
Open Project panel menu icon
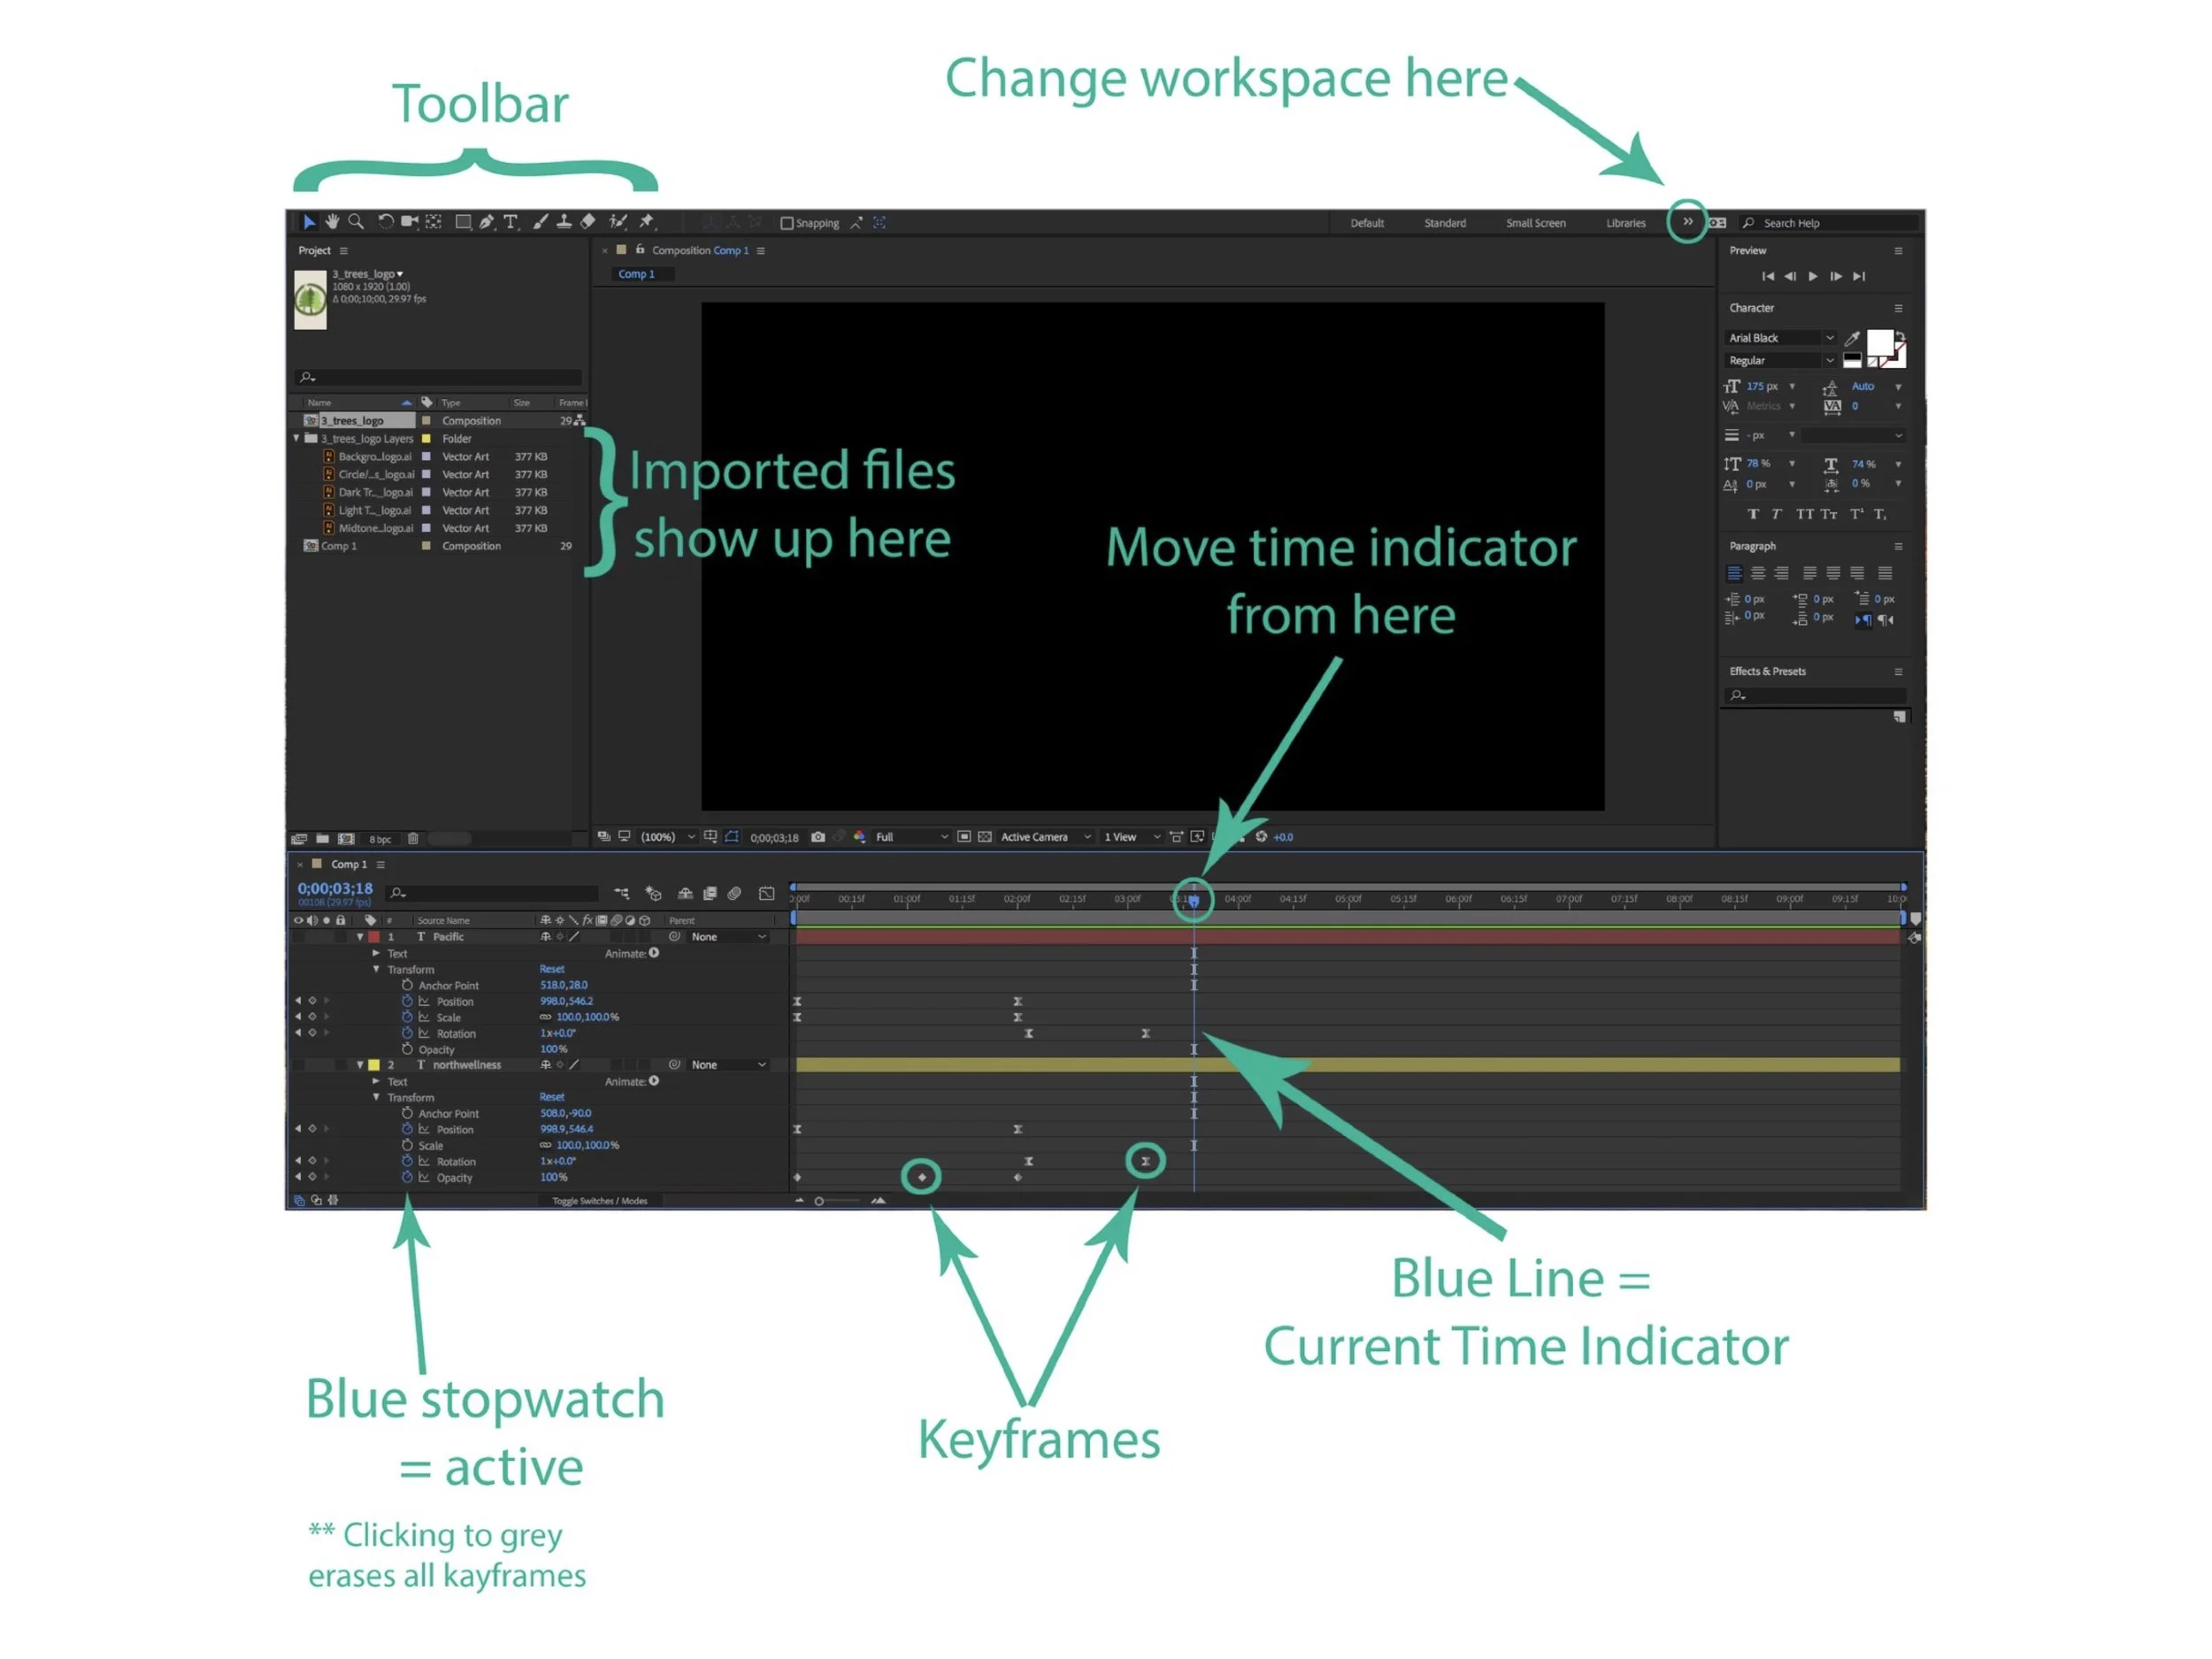[343, 251]
